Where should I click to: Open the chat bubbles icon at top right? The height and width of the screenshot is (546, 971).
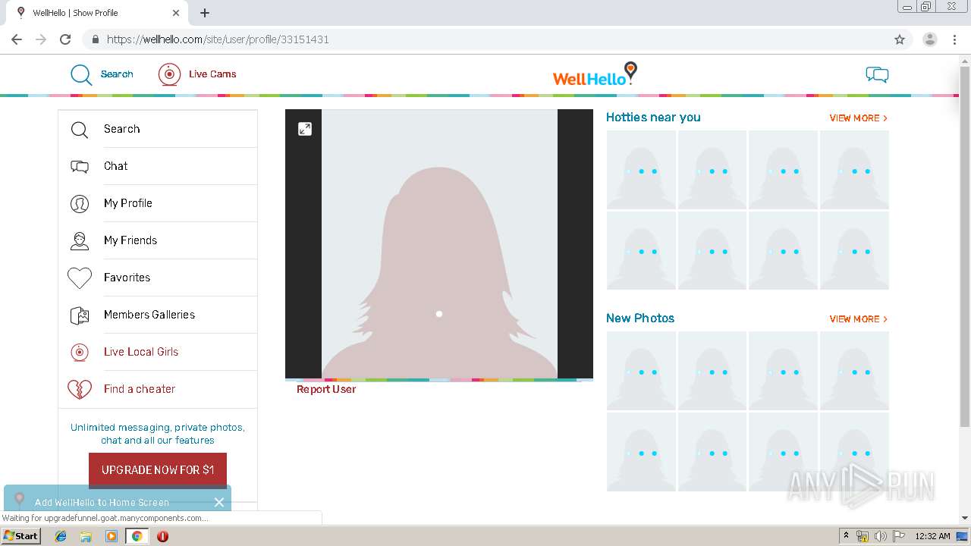click(x=877, y=74)
